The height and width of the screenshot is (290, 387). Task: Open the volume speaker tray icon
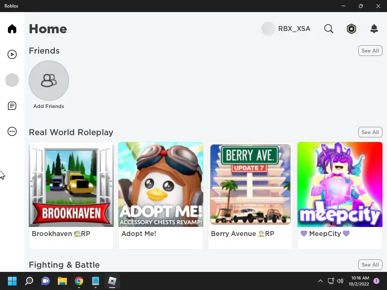[x=340, y=281]
